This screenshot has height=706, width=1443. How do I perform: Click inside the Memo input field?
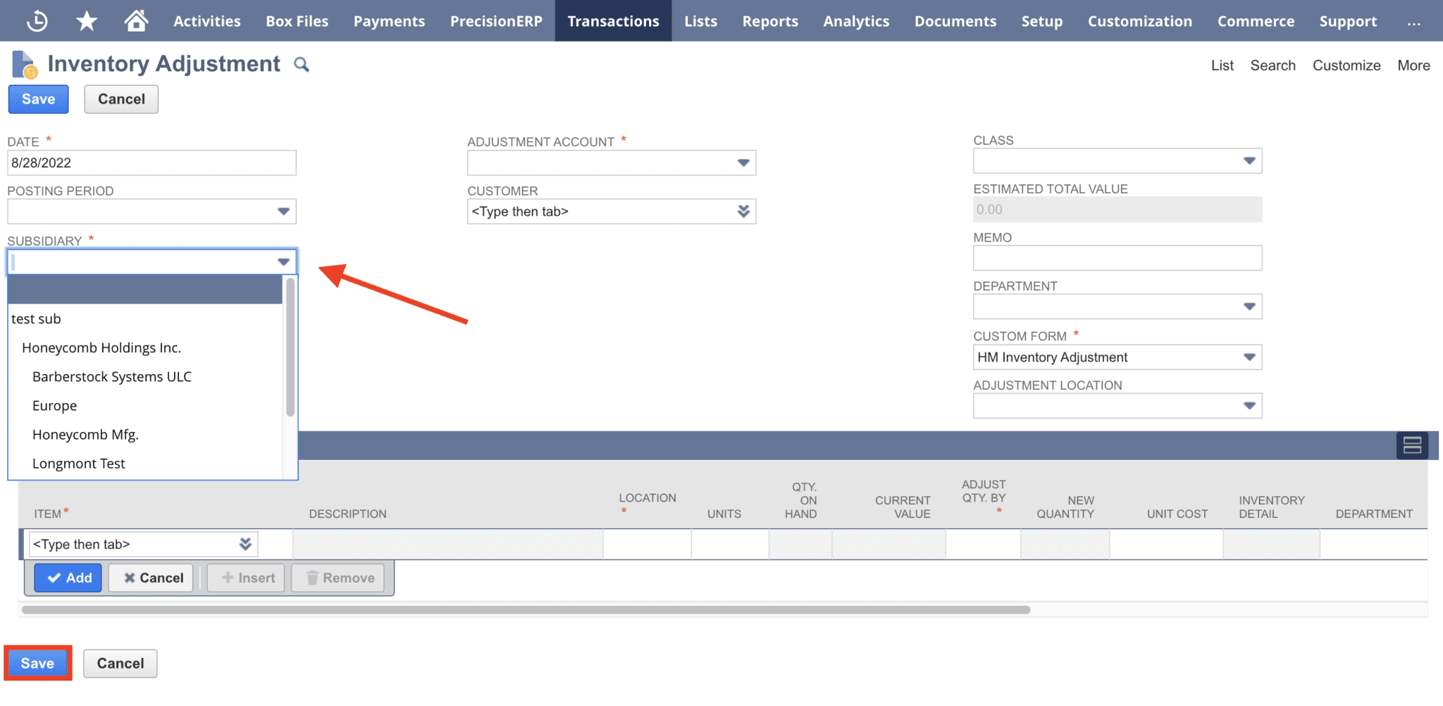pos(1117,258)
